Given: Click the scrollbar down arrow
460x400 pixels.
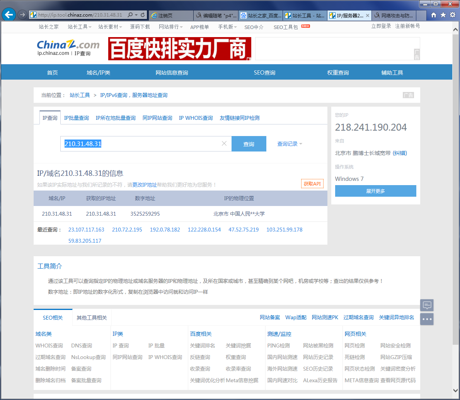Looking at the screenshot, I should [x=455, y=390].
